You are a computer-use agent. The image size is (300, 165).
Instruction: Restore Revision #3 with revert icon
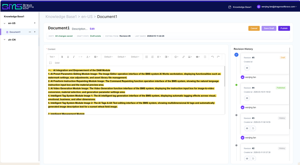click(x=253, y=128)
